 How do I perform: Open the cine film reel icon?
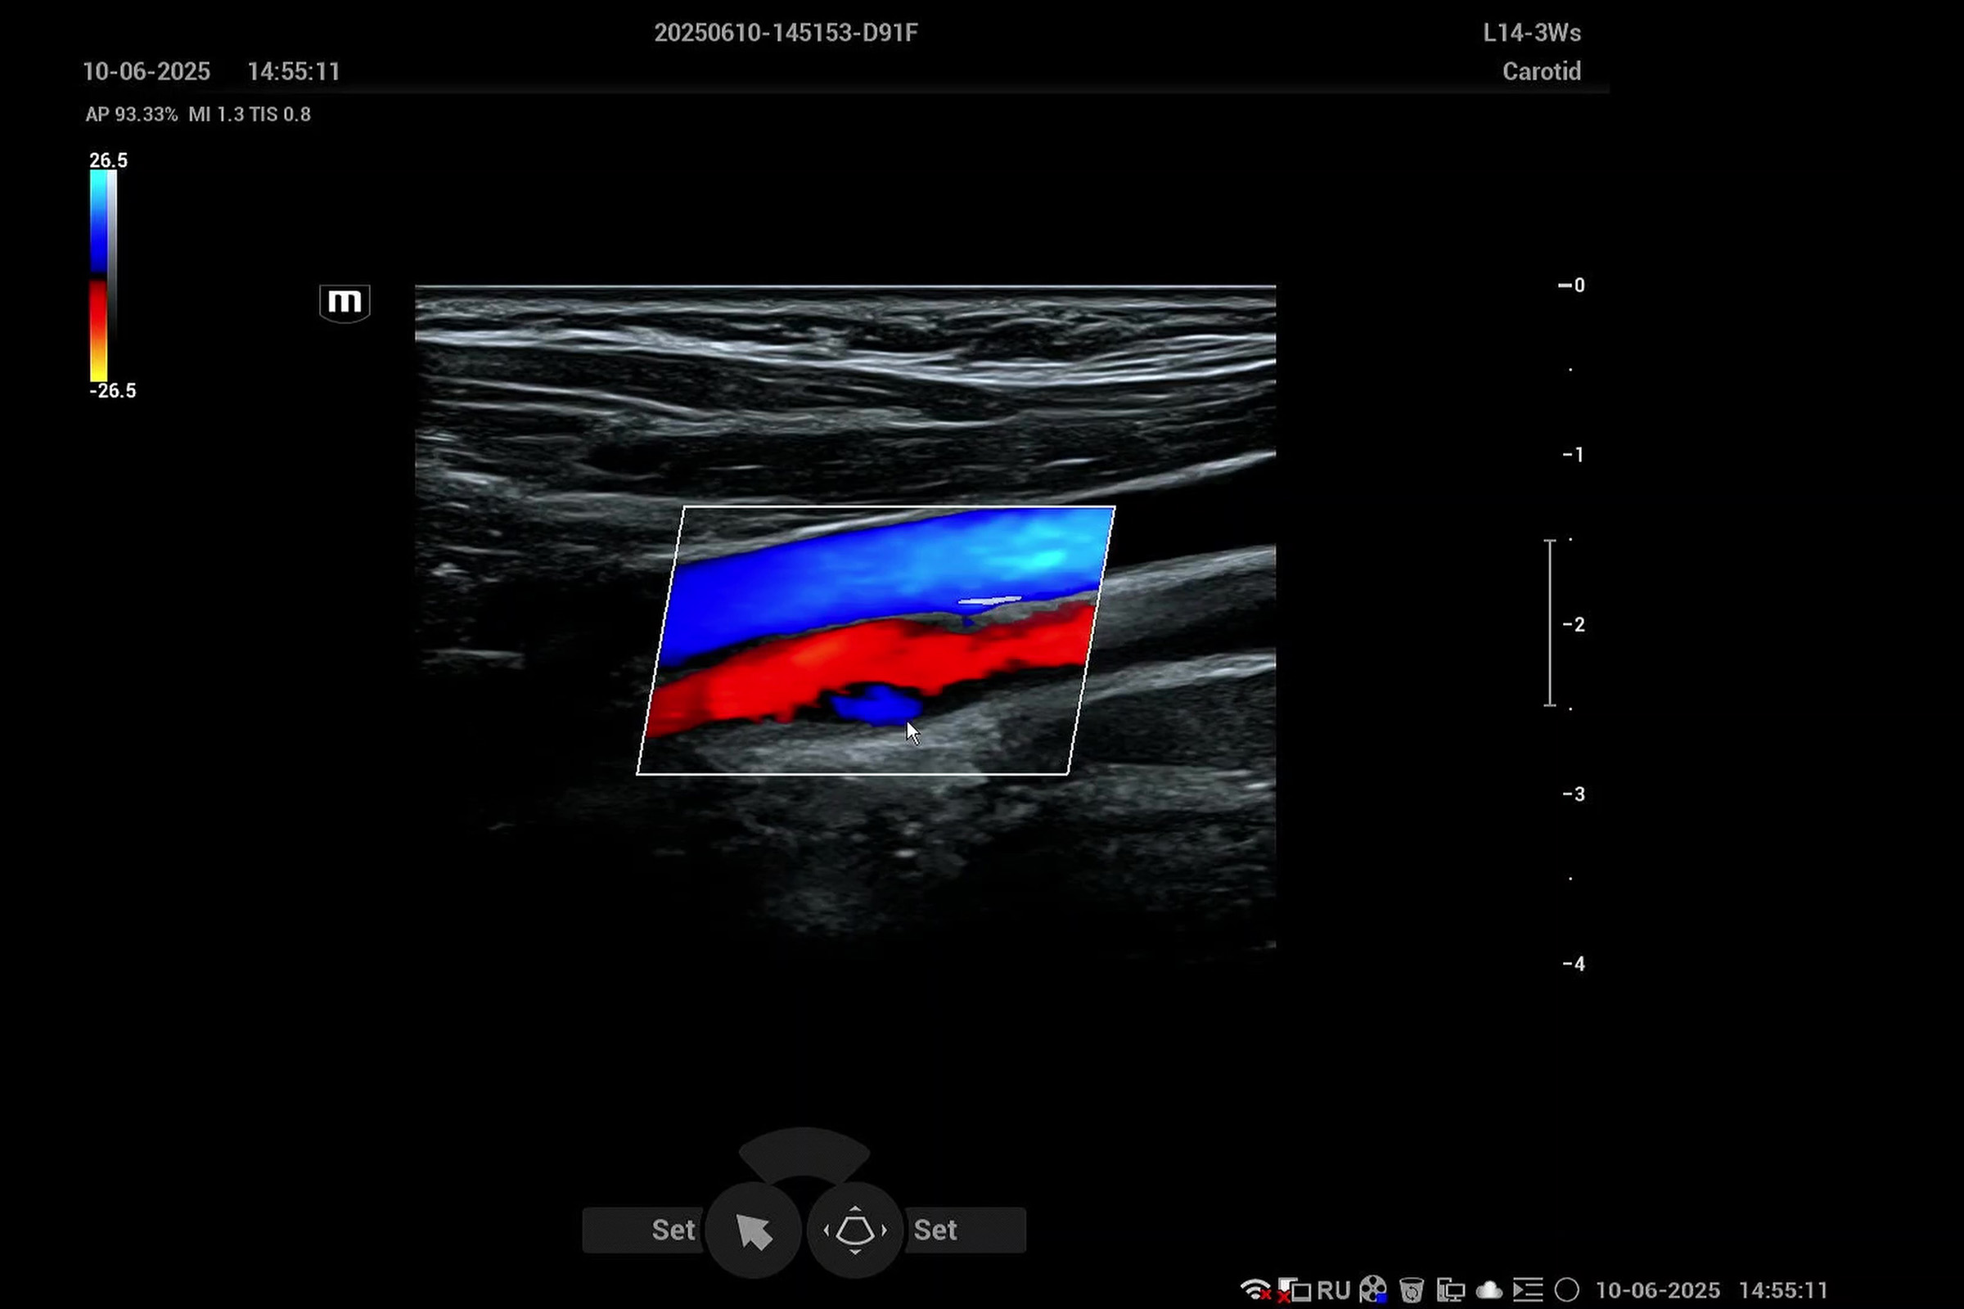click(x=1373, y=1290)
